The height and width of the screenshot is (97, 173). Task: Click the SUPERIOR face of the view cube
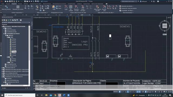point(165,26)
